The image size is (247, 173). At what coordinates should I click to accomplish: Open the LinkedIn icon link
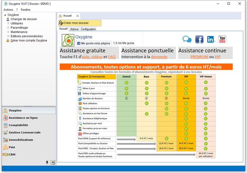pos(211,39)
